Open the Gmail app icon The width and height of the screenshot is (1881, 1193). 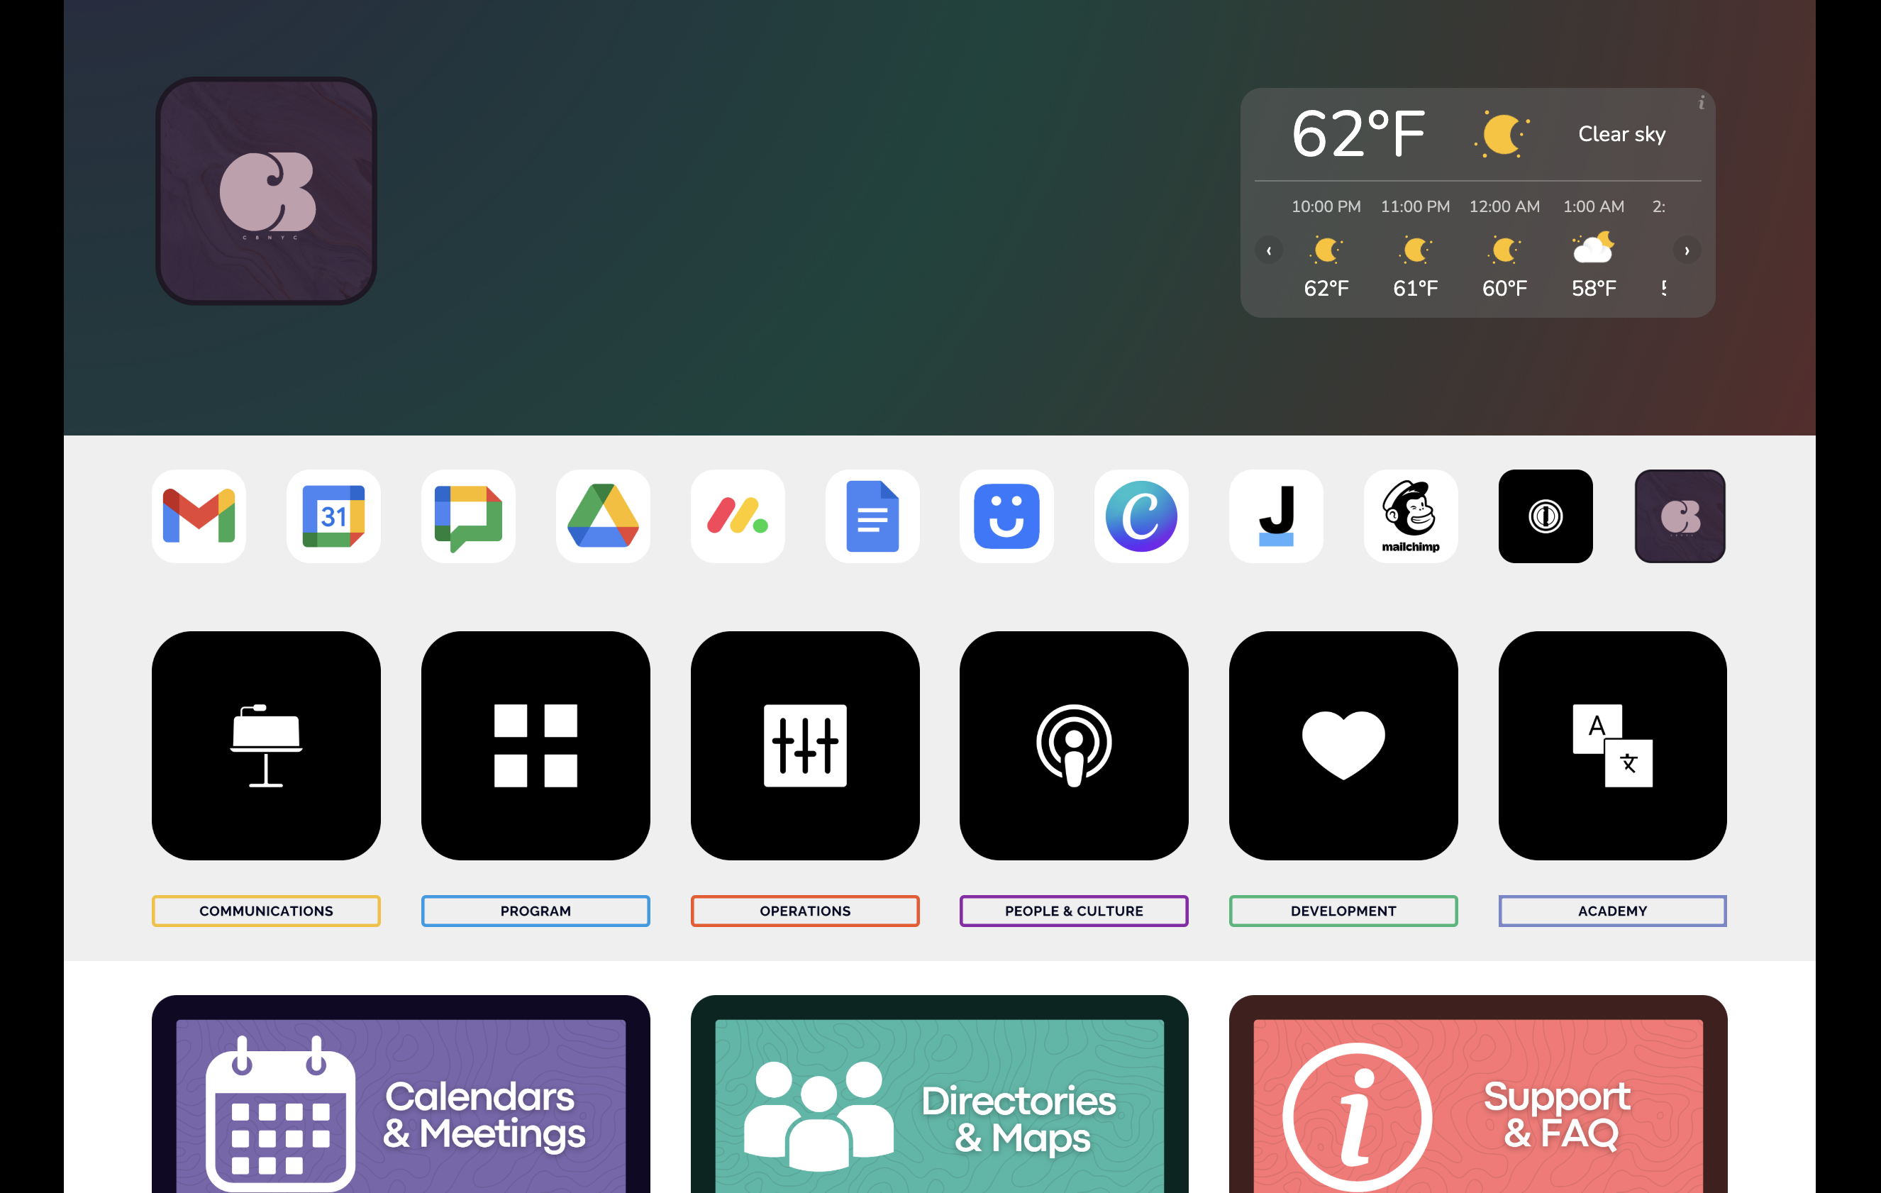pyautogui.click(x=199, y=516)
